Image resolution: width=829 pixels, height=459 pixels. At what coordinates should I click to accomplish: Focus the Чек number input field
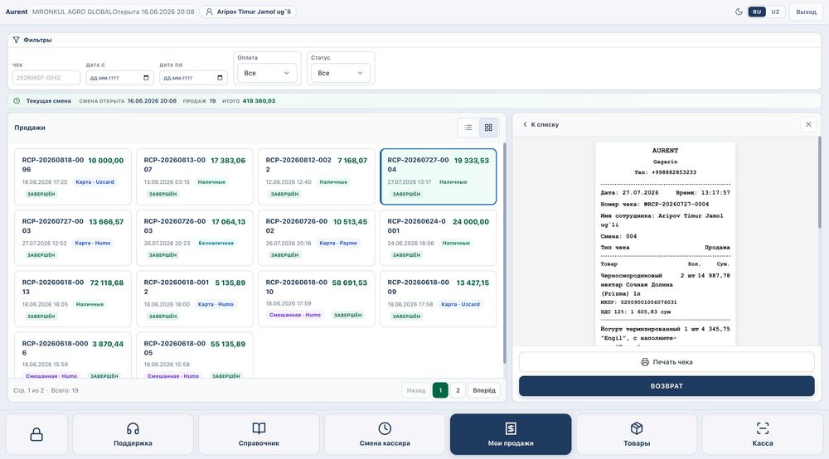[x=46, y=78]
